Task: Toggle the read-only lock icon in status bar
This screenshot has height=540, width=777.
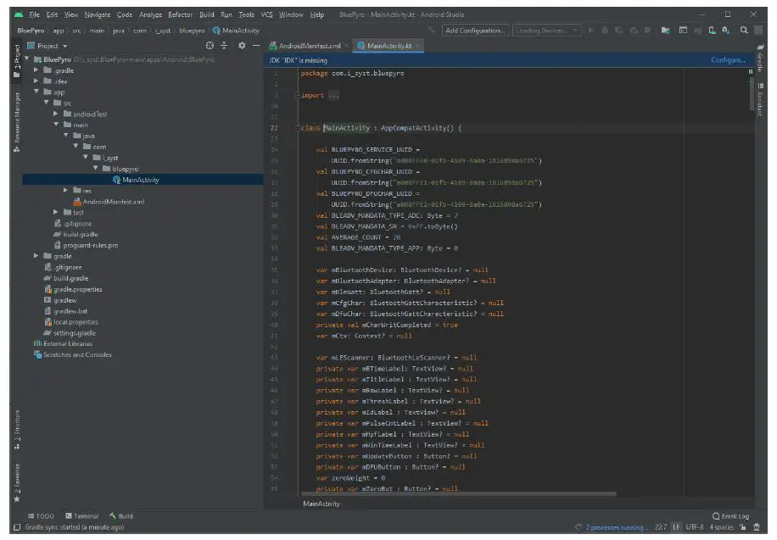Action: coord(742,527)
